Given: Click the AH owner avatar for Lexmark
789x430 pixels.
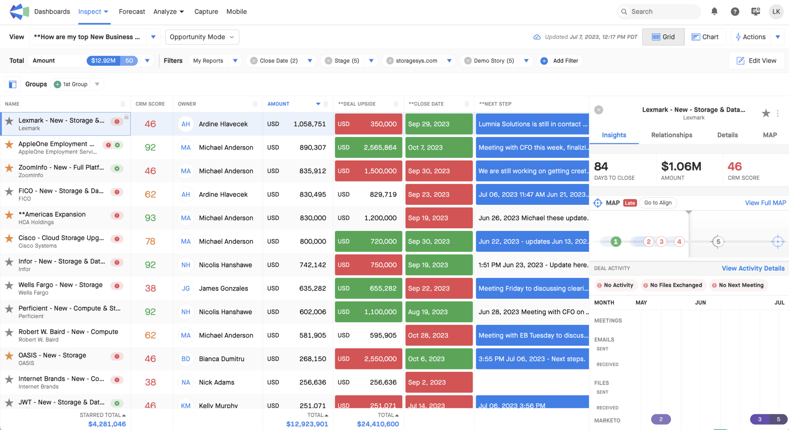Looking at the screenshot, I should (186, 124).
